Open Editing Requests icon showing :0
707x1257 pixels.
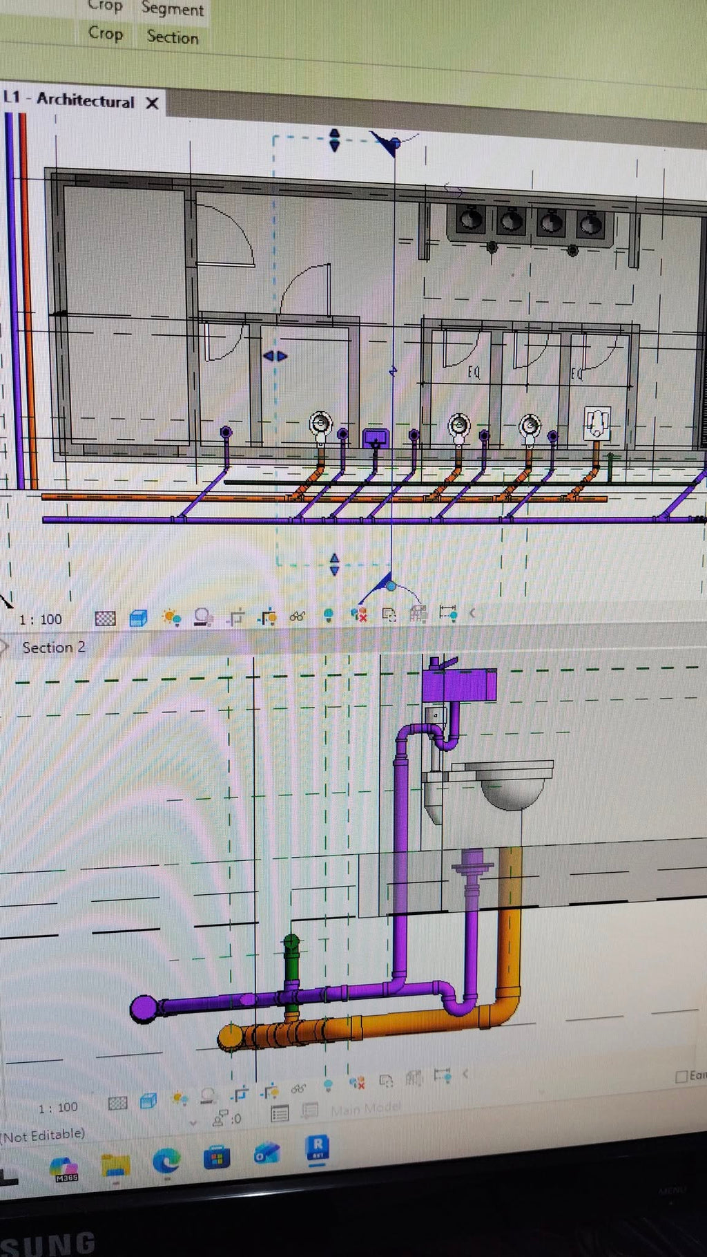[x=227, y=1117]
